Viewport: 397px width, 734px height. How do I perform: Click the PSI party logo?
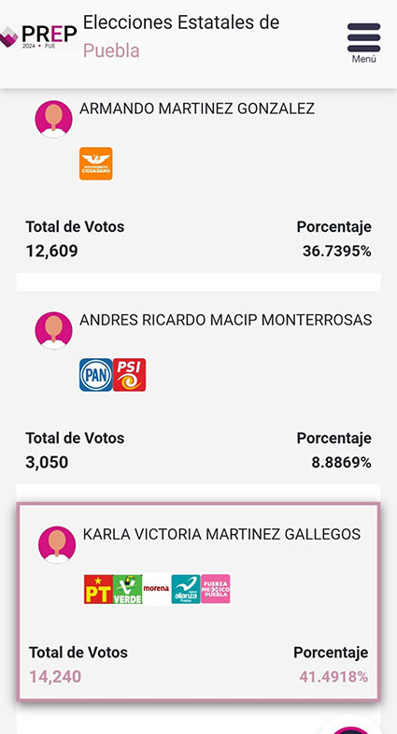[x=130, y=375]
